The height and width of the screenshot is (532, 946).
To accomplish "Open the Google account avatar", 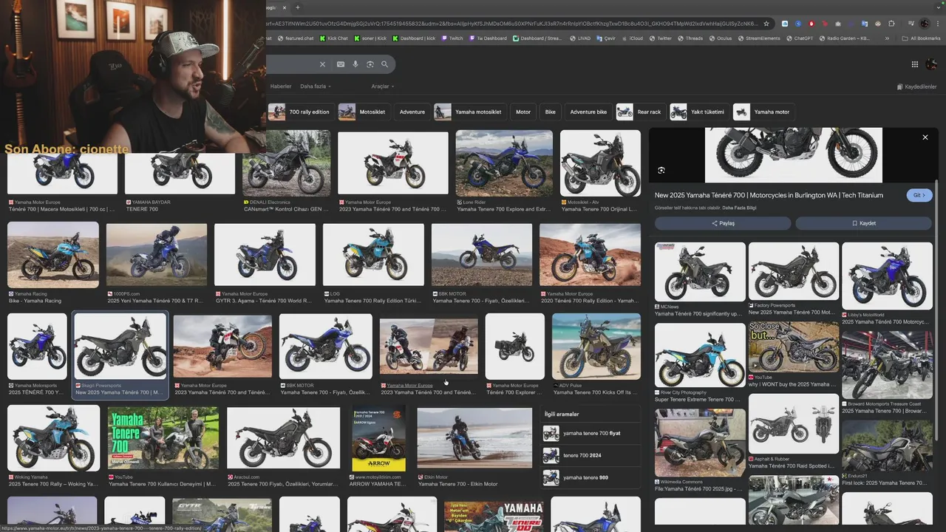I will [931, 64].
